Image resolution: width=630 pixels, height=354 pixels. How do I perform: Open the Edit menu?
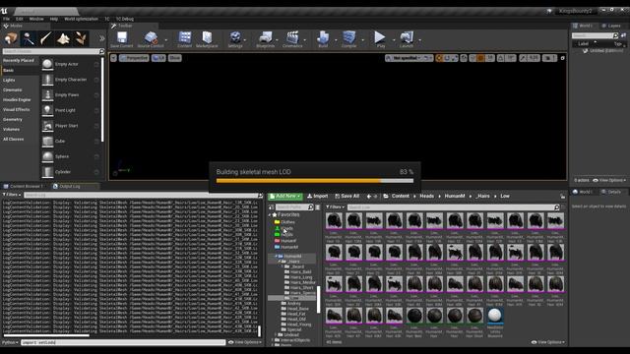[x=20, y=19]
